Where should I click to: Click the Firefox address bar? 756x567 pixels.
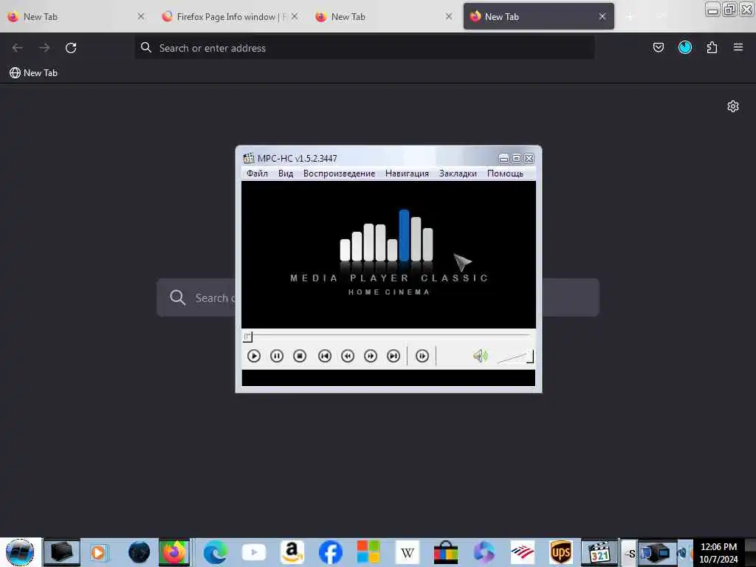coord(364,48)
